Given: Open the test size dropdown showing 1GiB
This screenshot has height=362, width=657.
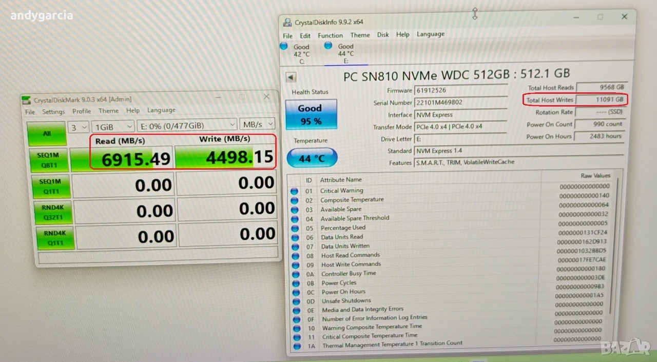Looking at the screenshot, I should 113,126.
